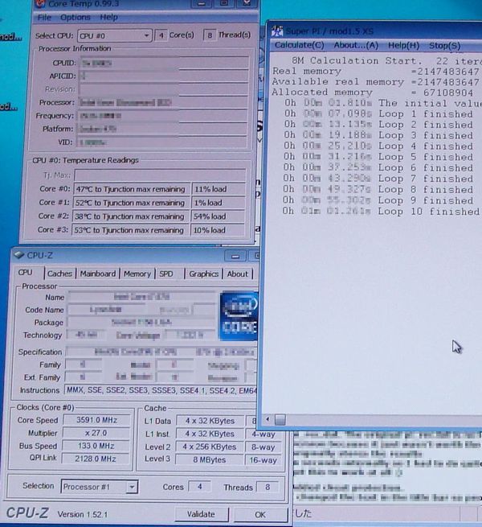Click the Validate button in CPU-Z
This screenshot has width=482, height=527.
tap(201, 514)
